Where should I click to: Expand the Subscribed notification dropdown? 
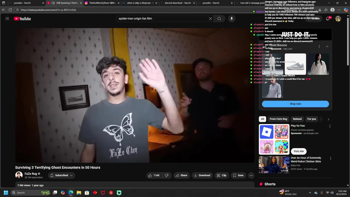tap(62, 175)
